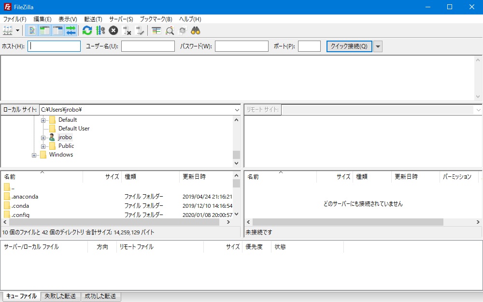Screen dimensions: 483x302
Task: Focus the ポート(P) port field
Action: [x=309, y=46]
